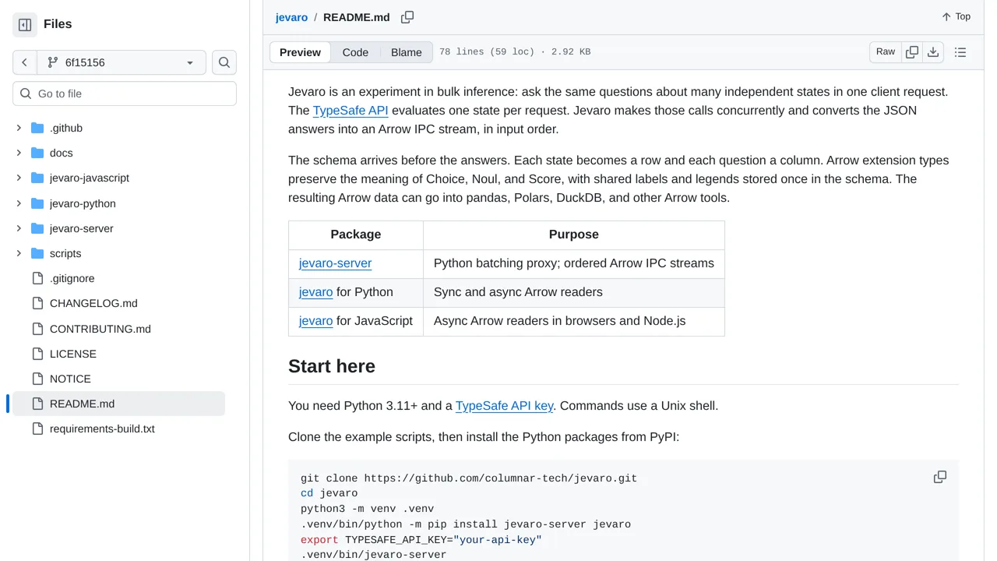
Task: Click the .github folder icon
Action: click(37, 128)
